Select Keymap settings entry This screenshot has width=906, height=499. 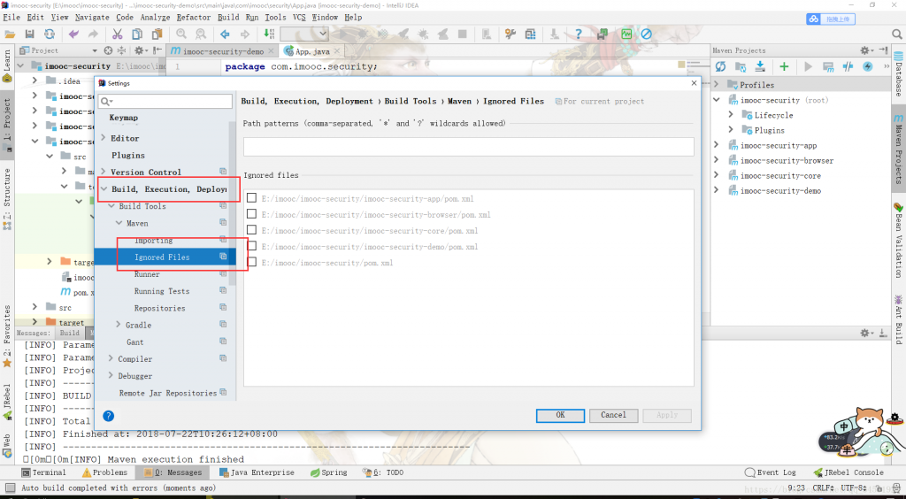pos(123,118)
